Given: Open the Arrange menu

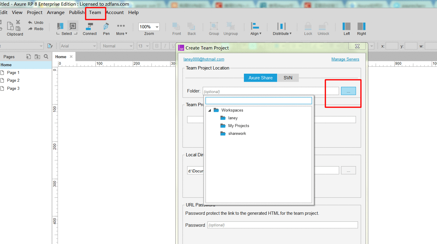Looking at the screenshot, I should pyautogui.click(x=56, y=13).
